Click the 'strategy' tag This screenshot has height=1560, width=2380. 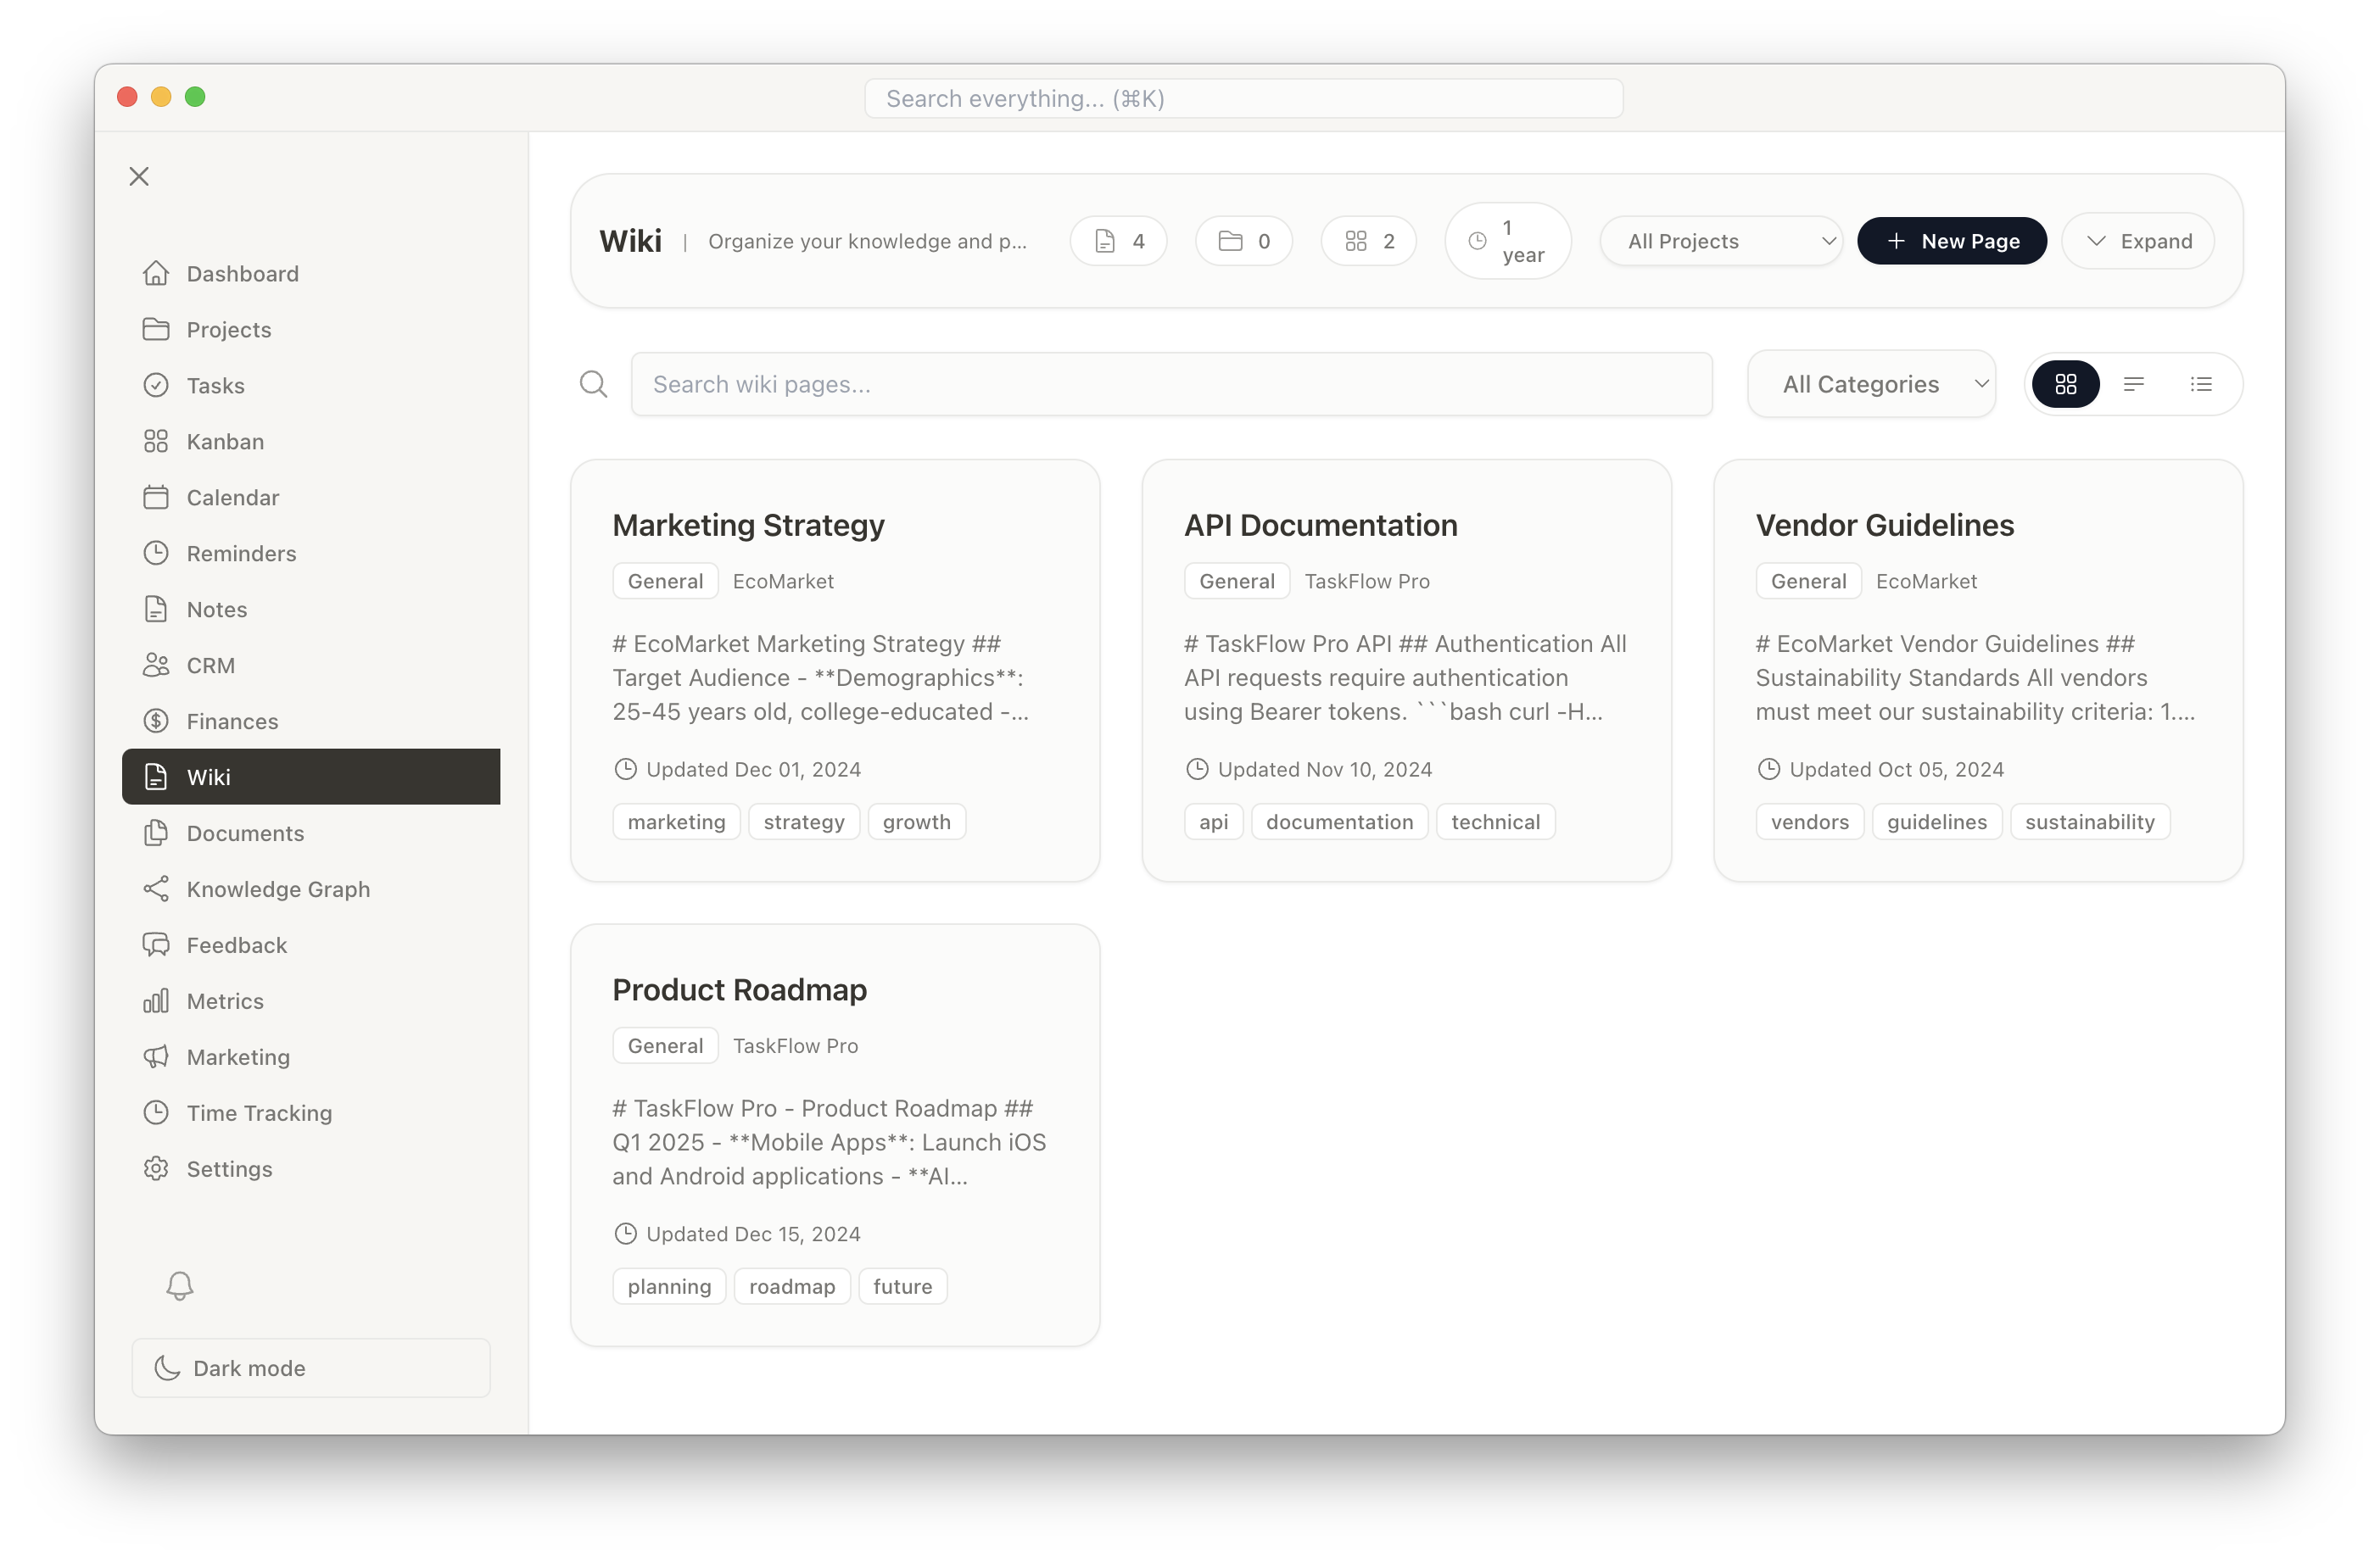coord(803,822)
